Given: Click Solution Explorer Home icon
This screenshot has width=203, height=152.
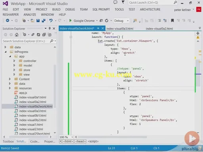Looking at the screenshot, I should coord(17,35).
